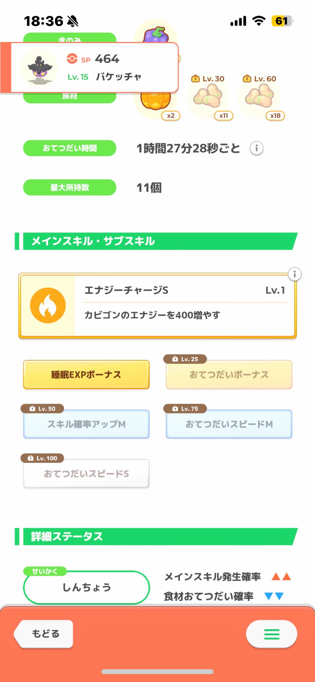
Task: Tap locked スキル確率アップM sub skill
Action: point(86,424)
